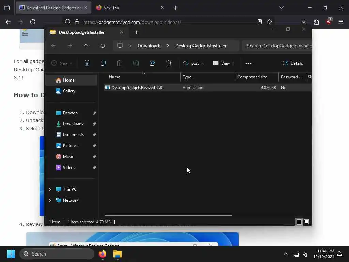
Task: Reload the page in Firefox
Action: [33, 22]
